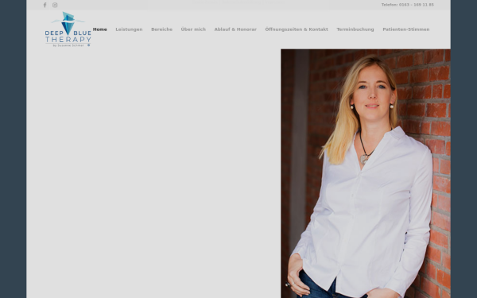
Task: Select Ablauf & Honorar in the navigation
Action: [235, 29]
